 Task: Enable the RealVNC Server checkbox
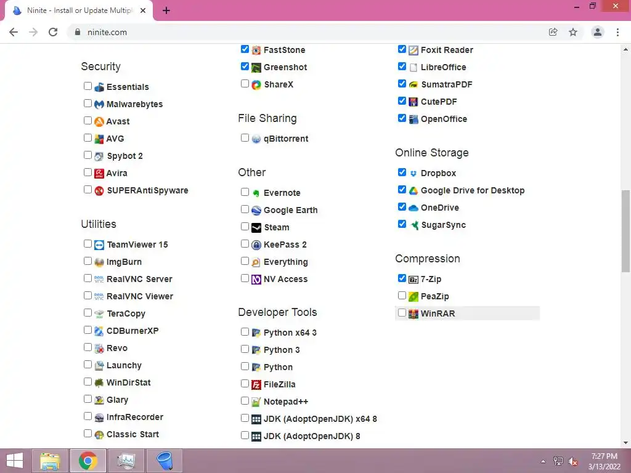(88, 278)
